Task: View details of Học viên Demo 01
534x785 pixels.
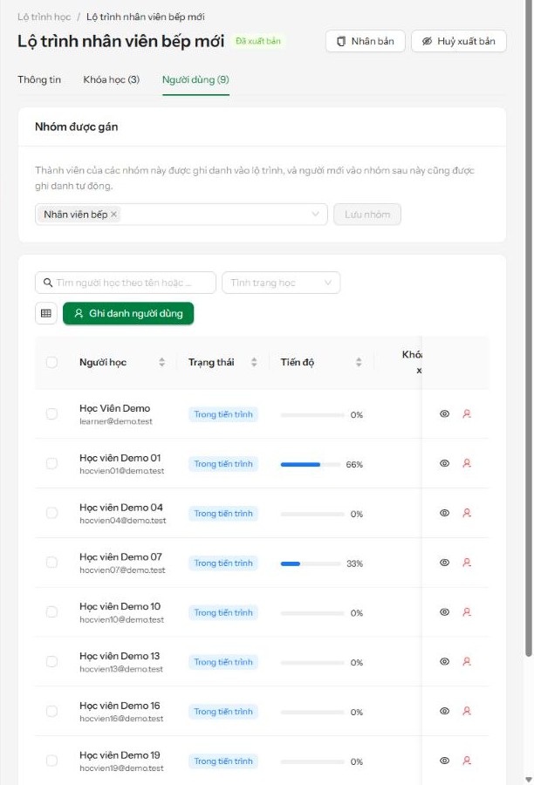Action: 444,463
